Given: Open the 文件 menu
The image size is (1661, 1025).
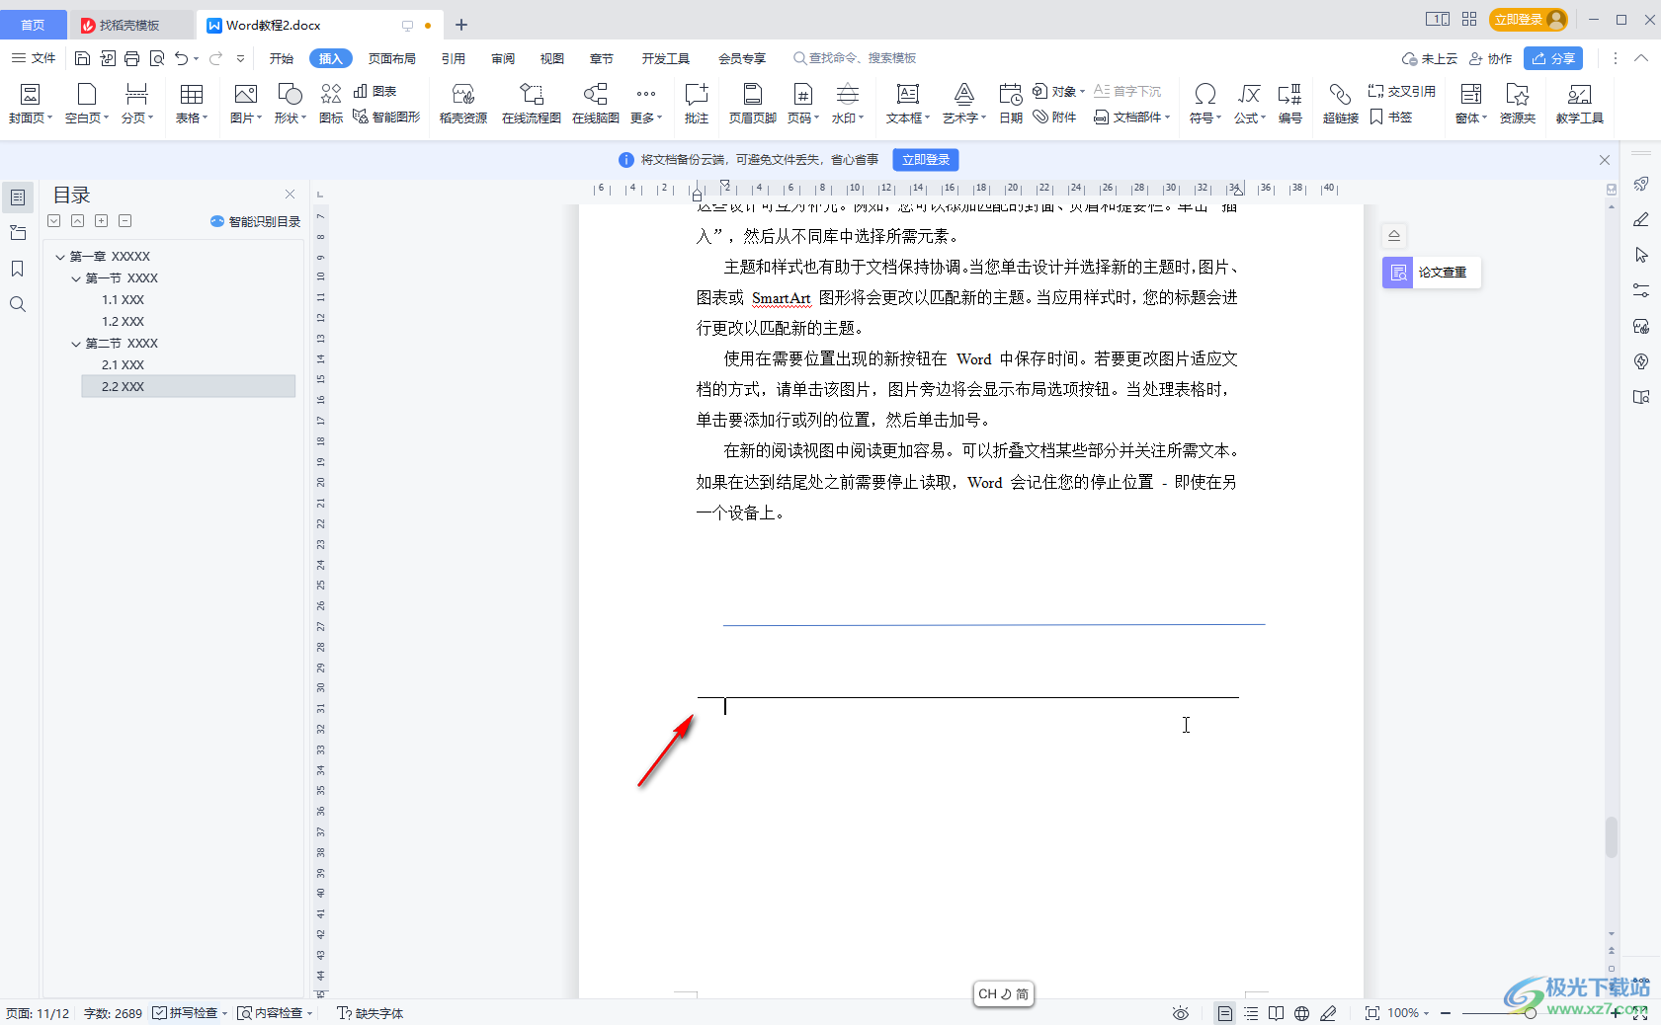Looking at the screenshot, I should pyautogui.click(x=34, y=58).
